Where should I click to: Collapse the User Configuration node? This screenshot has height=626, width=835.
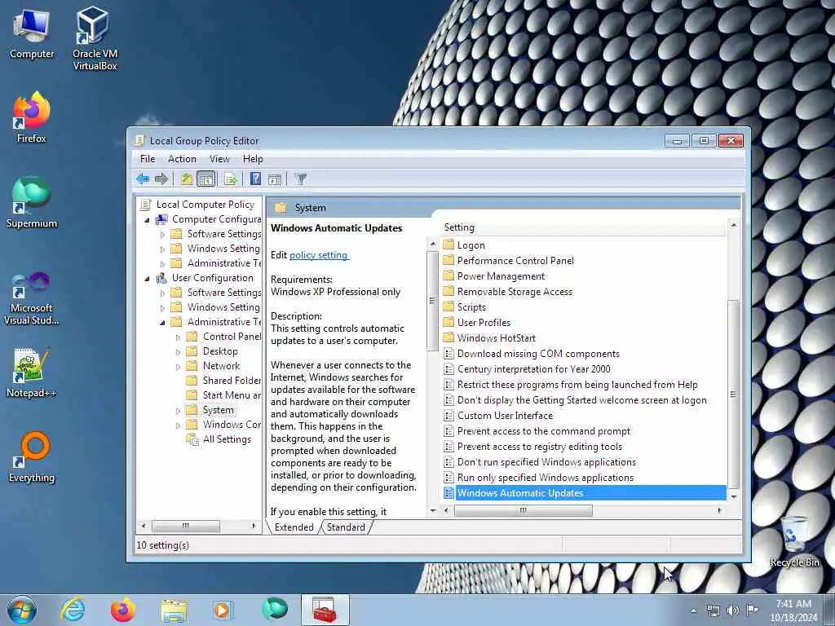[x=148, y=278]
